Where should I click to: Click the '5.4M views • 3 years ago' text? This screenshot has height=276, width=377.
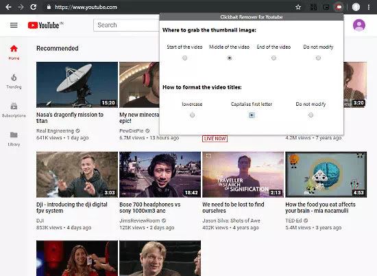[313, 227]
